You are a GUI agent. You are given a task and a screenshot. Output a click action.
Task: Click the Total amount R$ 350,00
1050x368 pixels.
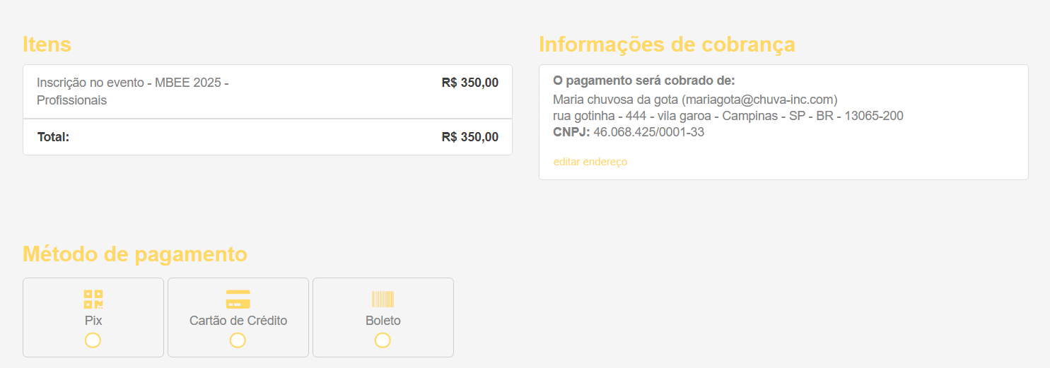pyautogui.click(x=470, y=137)
